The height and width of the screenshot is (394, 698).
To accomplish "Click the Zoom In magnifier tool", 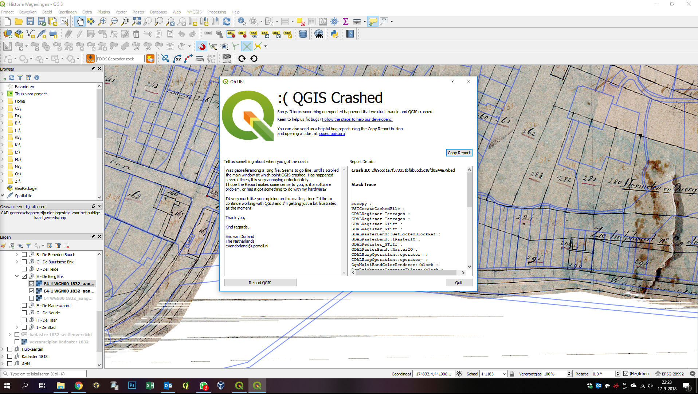I will 102,21.
